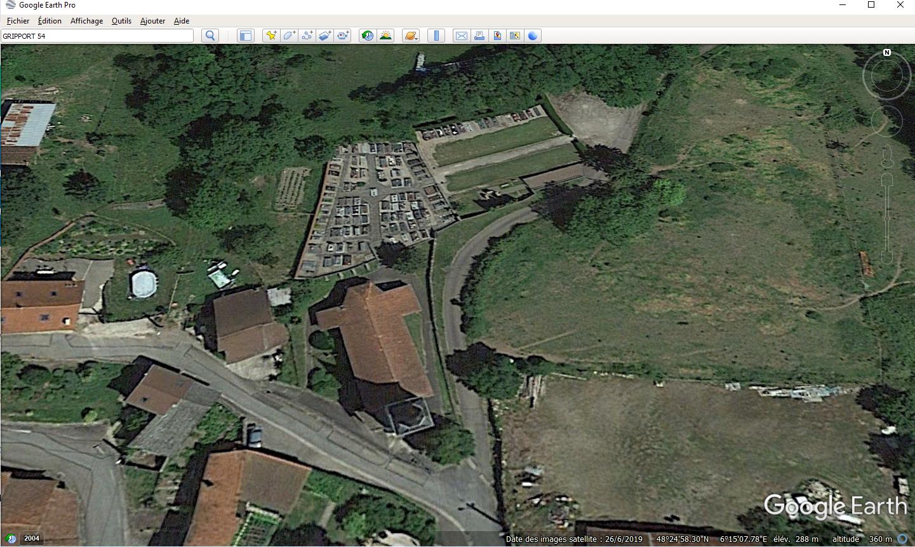Zoom in using the slider's top button

click(887, 180)
